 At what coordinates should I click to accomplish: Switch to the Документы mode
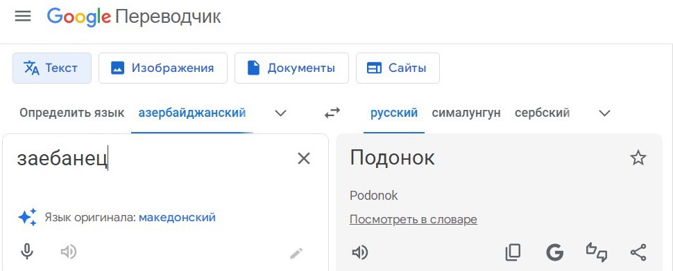point(291,68)
